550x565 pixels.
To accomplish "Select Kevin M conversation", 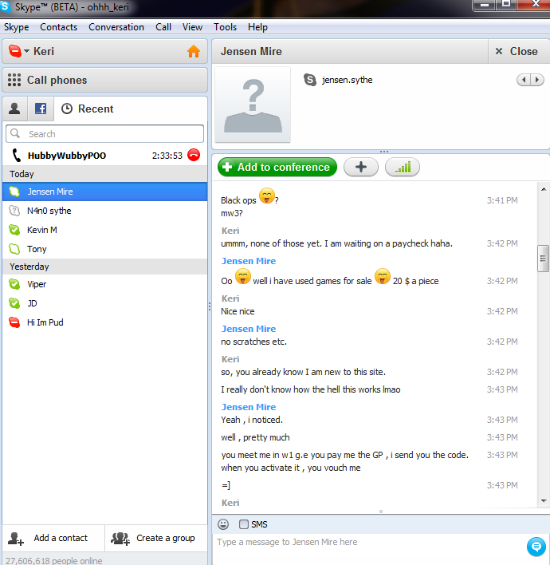I will click(x=104, y=230).
